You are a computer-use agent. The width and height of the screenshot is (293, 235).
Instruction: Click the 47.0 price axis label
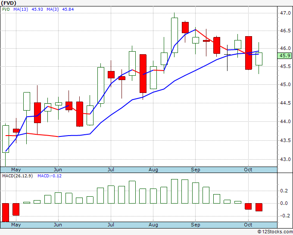point(285,13)
